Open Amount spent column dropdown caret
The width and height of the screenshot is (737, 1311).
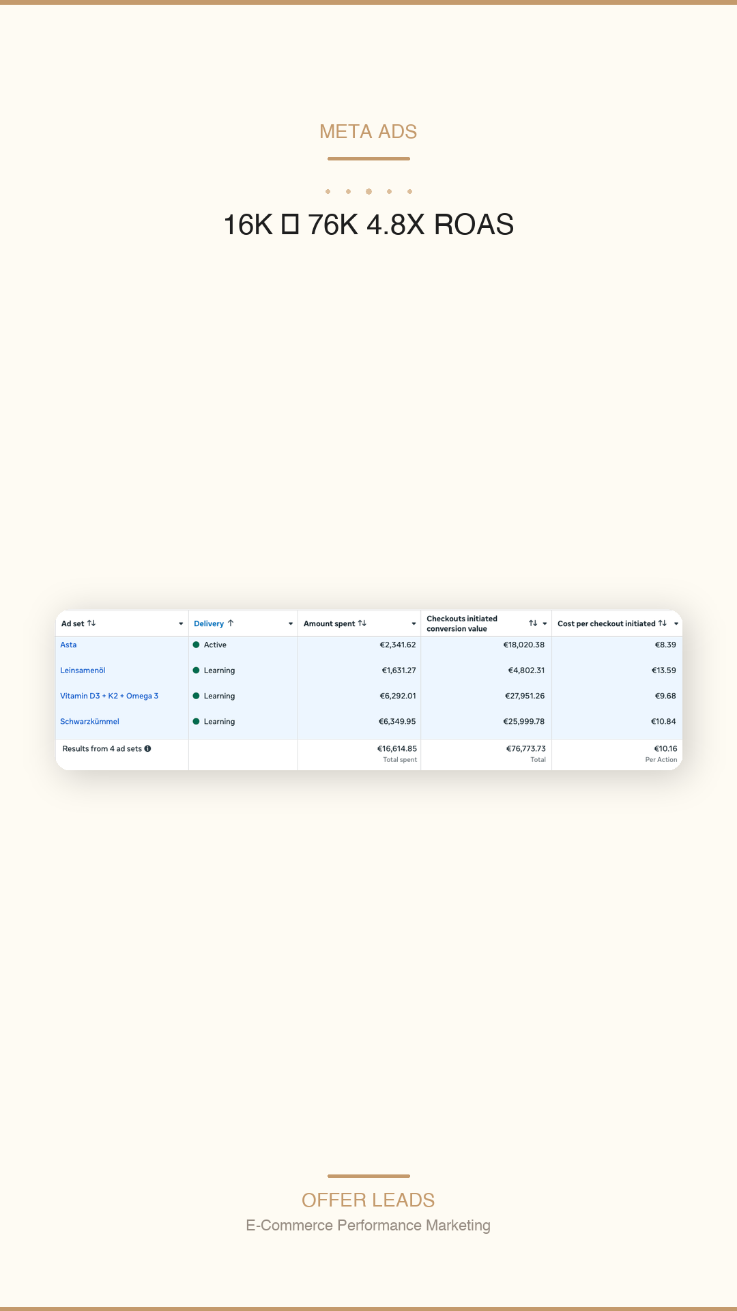(x=414, y=624)
